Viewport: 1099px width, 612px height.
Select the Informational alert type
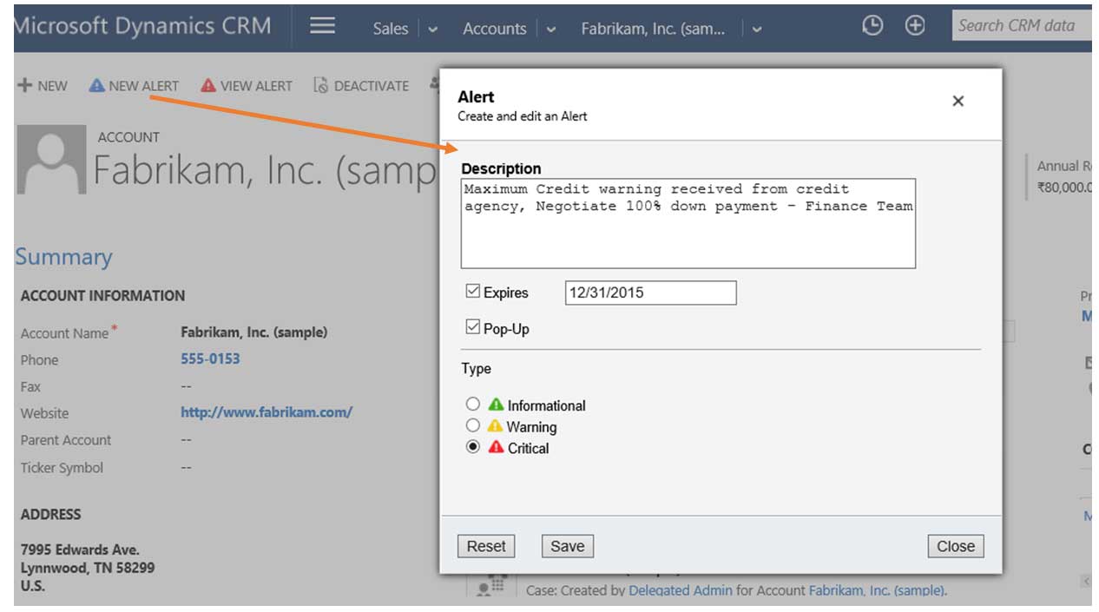coord(472,405)
